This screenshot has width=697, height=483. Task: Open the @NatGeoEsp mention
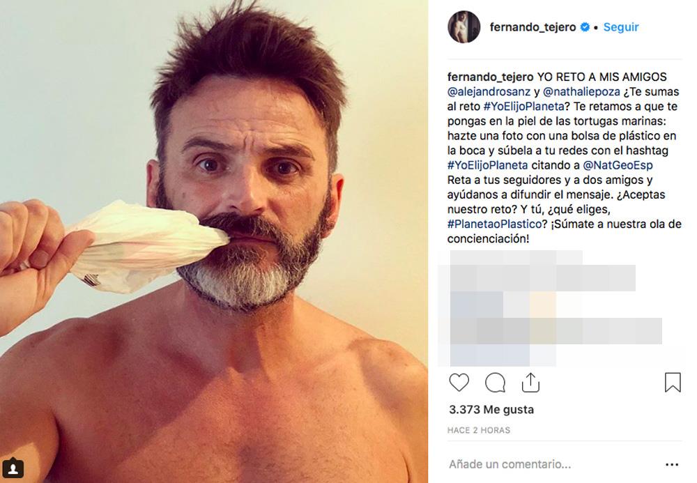click(x=618, y=165)
